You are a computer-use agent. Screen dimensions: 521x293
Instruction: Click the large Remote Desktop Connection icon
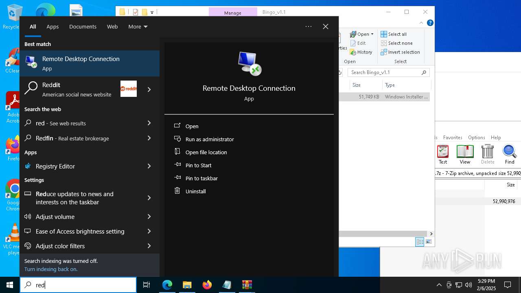coord(249,63)
